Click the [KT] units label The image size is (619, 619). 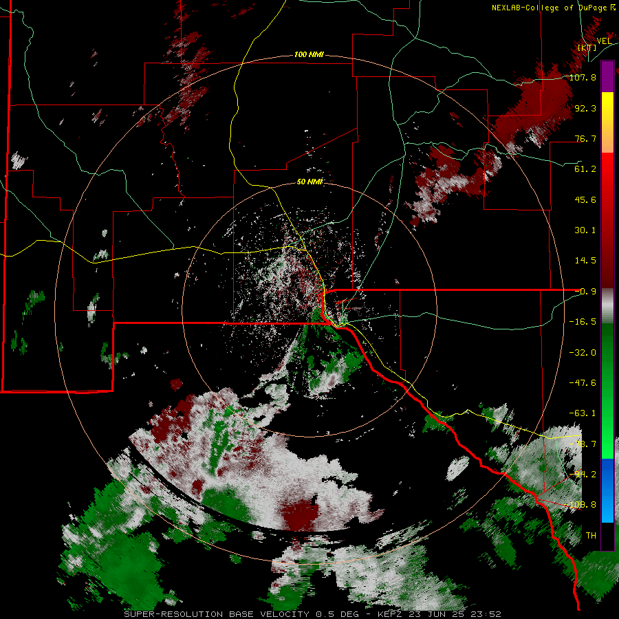(x=587, y=47)
